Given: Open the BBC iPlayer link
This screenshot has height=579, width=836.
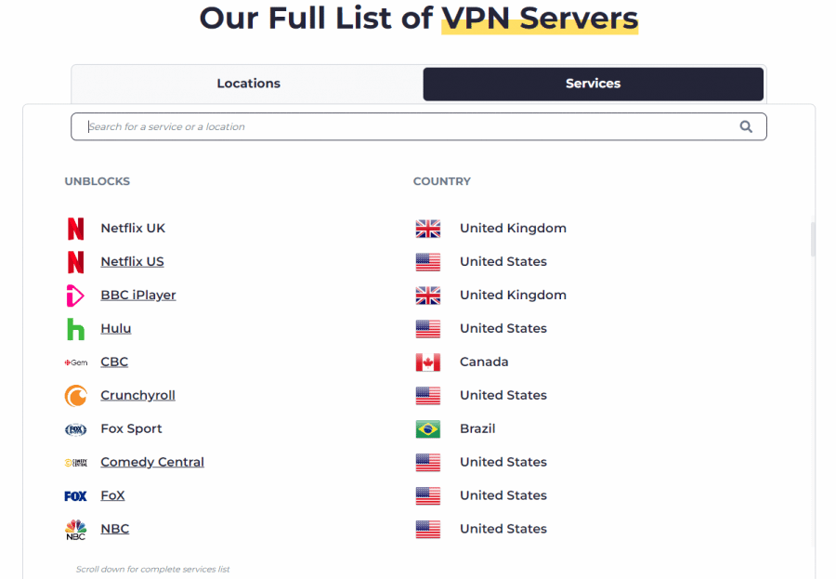Looking at the screenshot, I should pyautogui.click(x=138, y=296).
